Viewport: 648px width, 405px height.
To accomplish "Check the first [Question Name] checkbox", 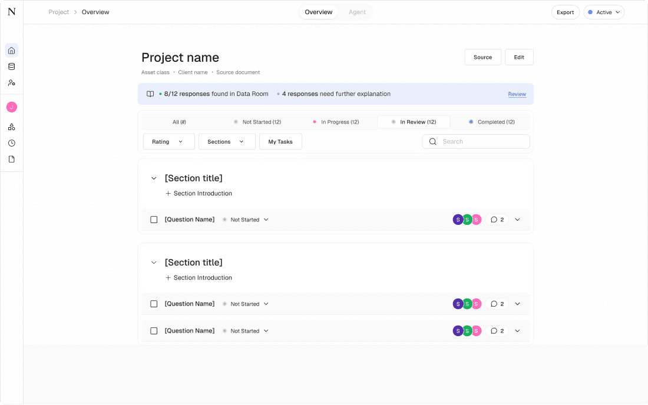I will pos(154,220).
